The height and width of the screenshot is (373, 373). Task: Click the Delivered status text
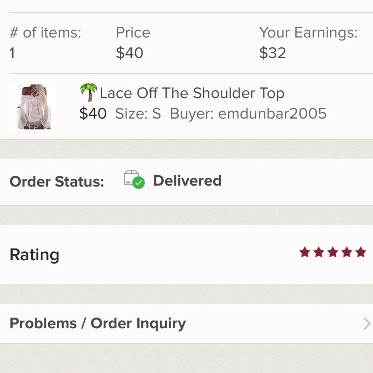(x=187, y=181)
